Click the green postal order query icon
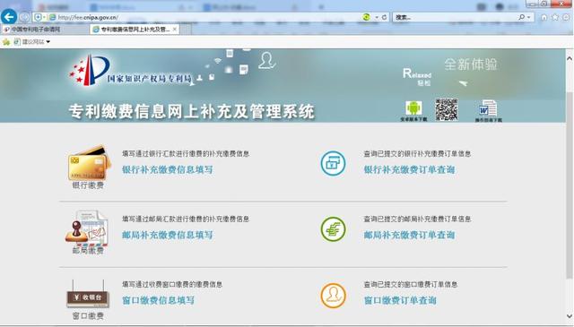The height and width of the screenshot is (327, 574). pos(333,229)
